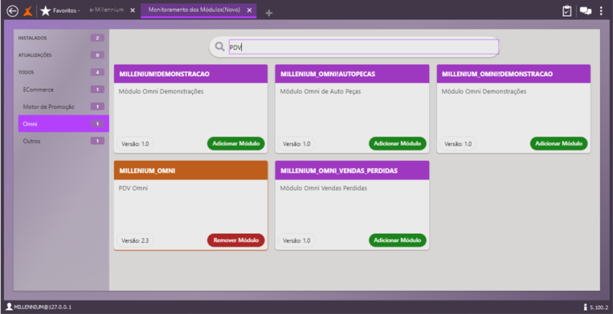The image size is (613, 314).
Task: Add the MILLENIUM_OMNI_VENDAS_PERDIDAS module
Action: point(397,241)
